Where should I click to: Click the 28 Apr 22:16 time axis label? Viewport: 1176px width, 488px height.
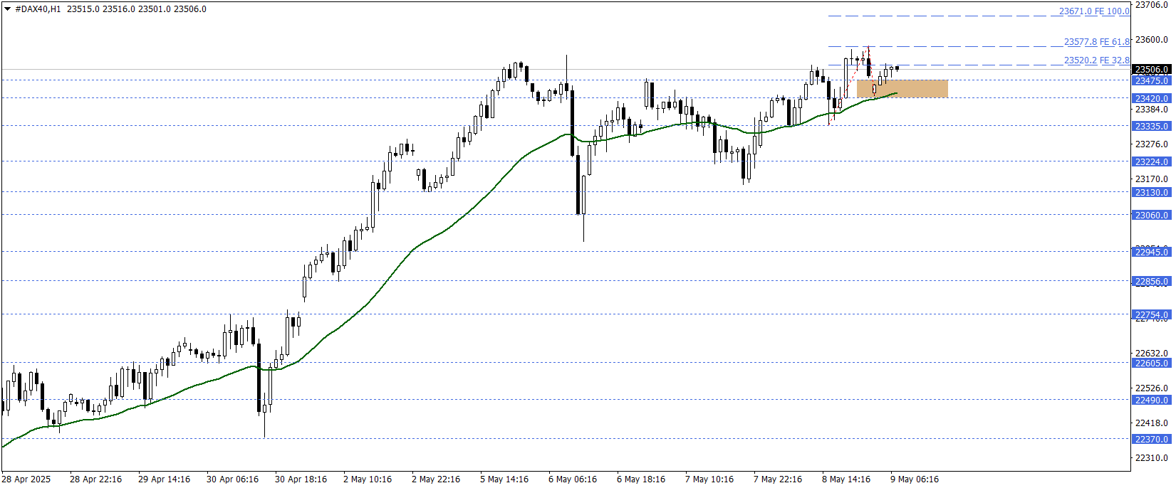coord(95,479)
